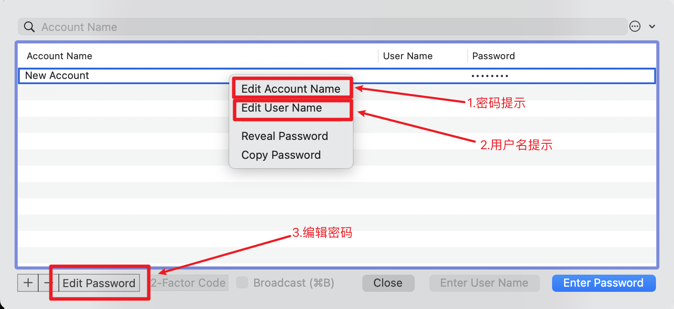The width and height of the screenshot is (674, 309).
Task: Expand the chevron dropdown beside ellipsis
Action: coord(652,27)
